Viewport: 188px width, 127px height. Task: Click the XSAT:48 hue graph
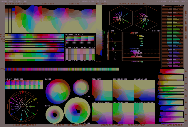(82, 19)
